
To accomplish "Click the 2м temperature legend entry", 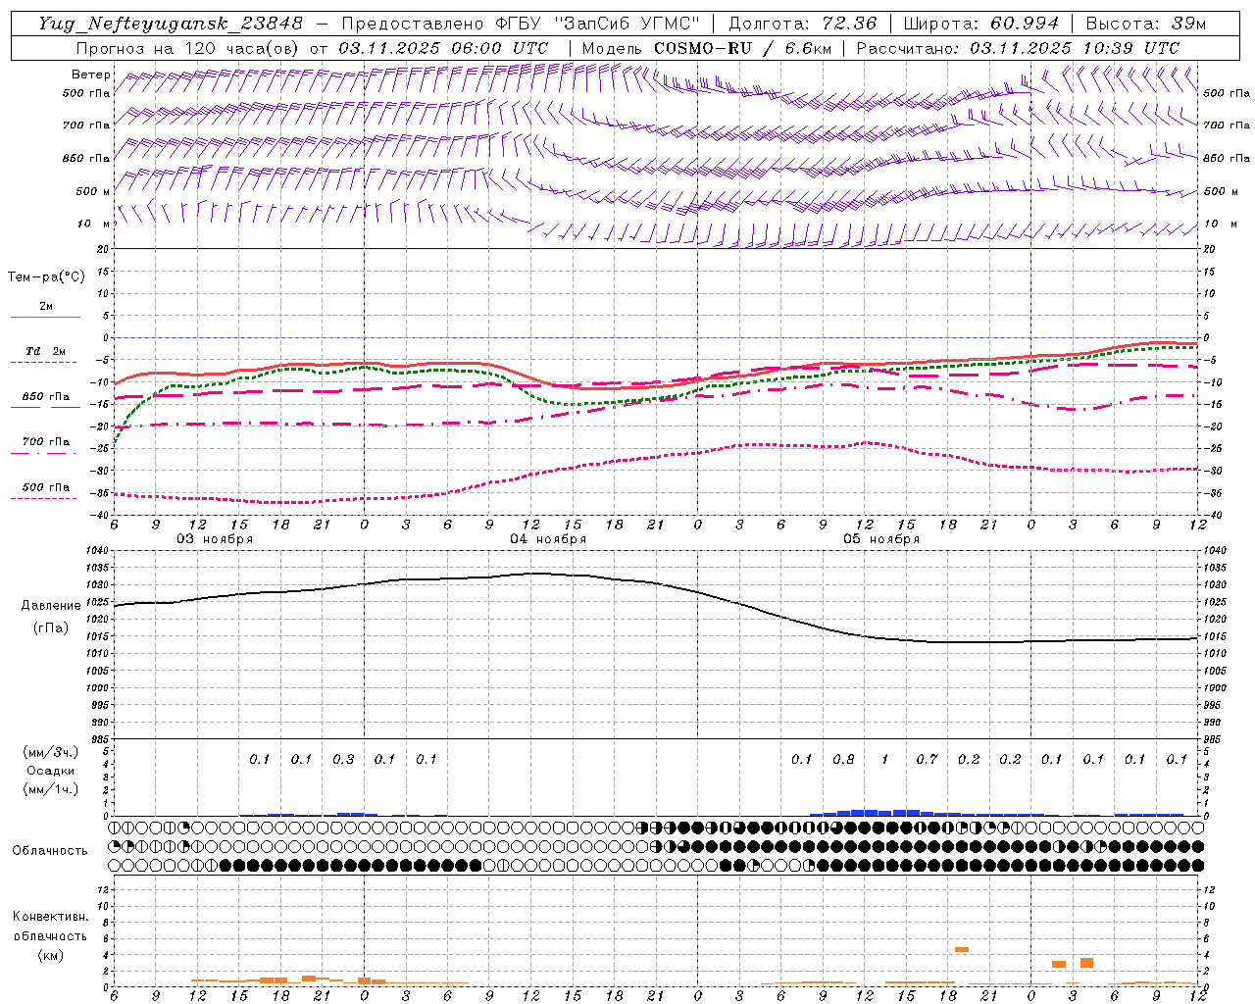I will (46, 306).
